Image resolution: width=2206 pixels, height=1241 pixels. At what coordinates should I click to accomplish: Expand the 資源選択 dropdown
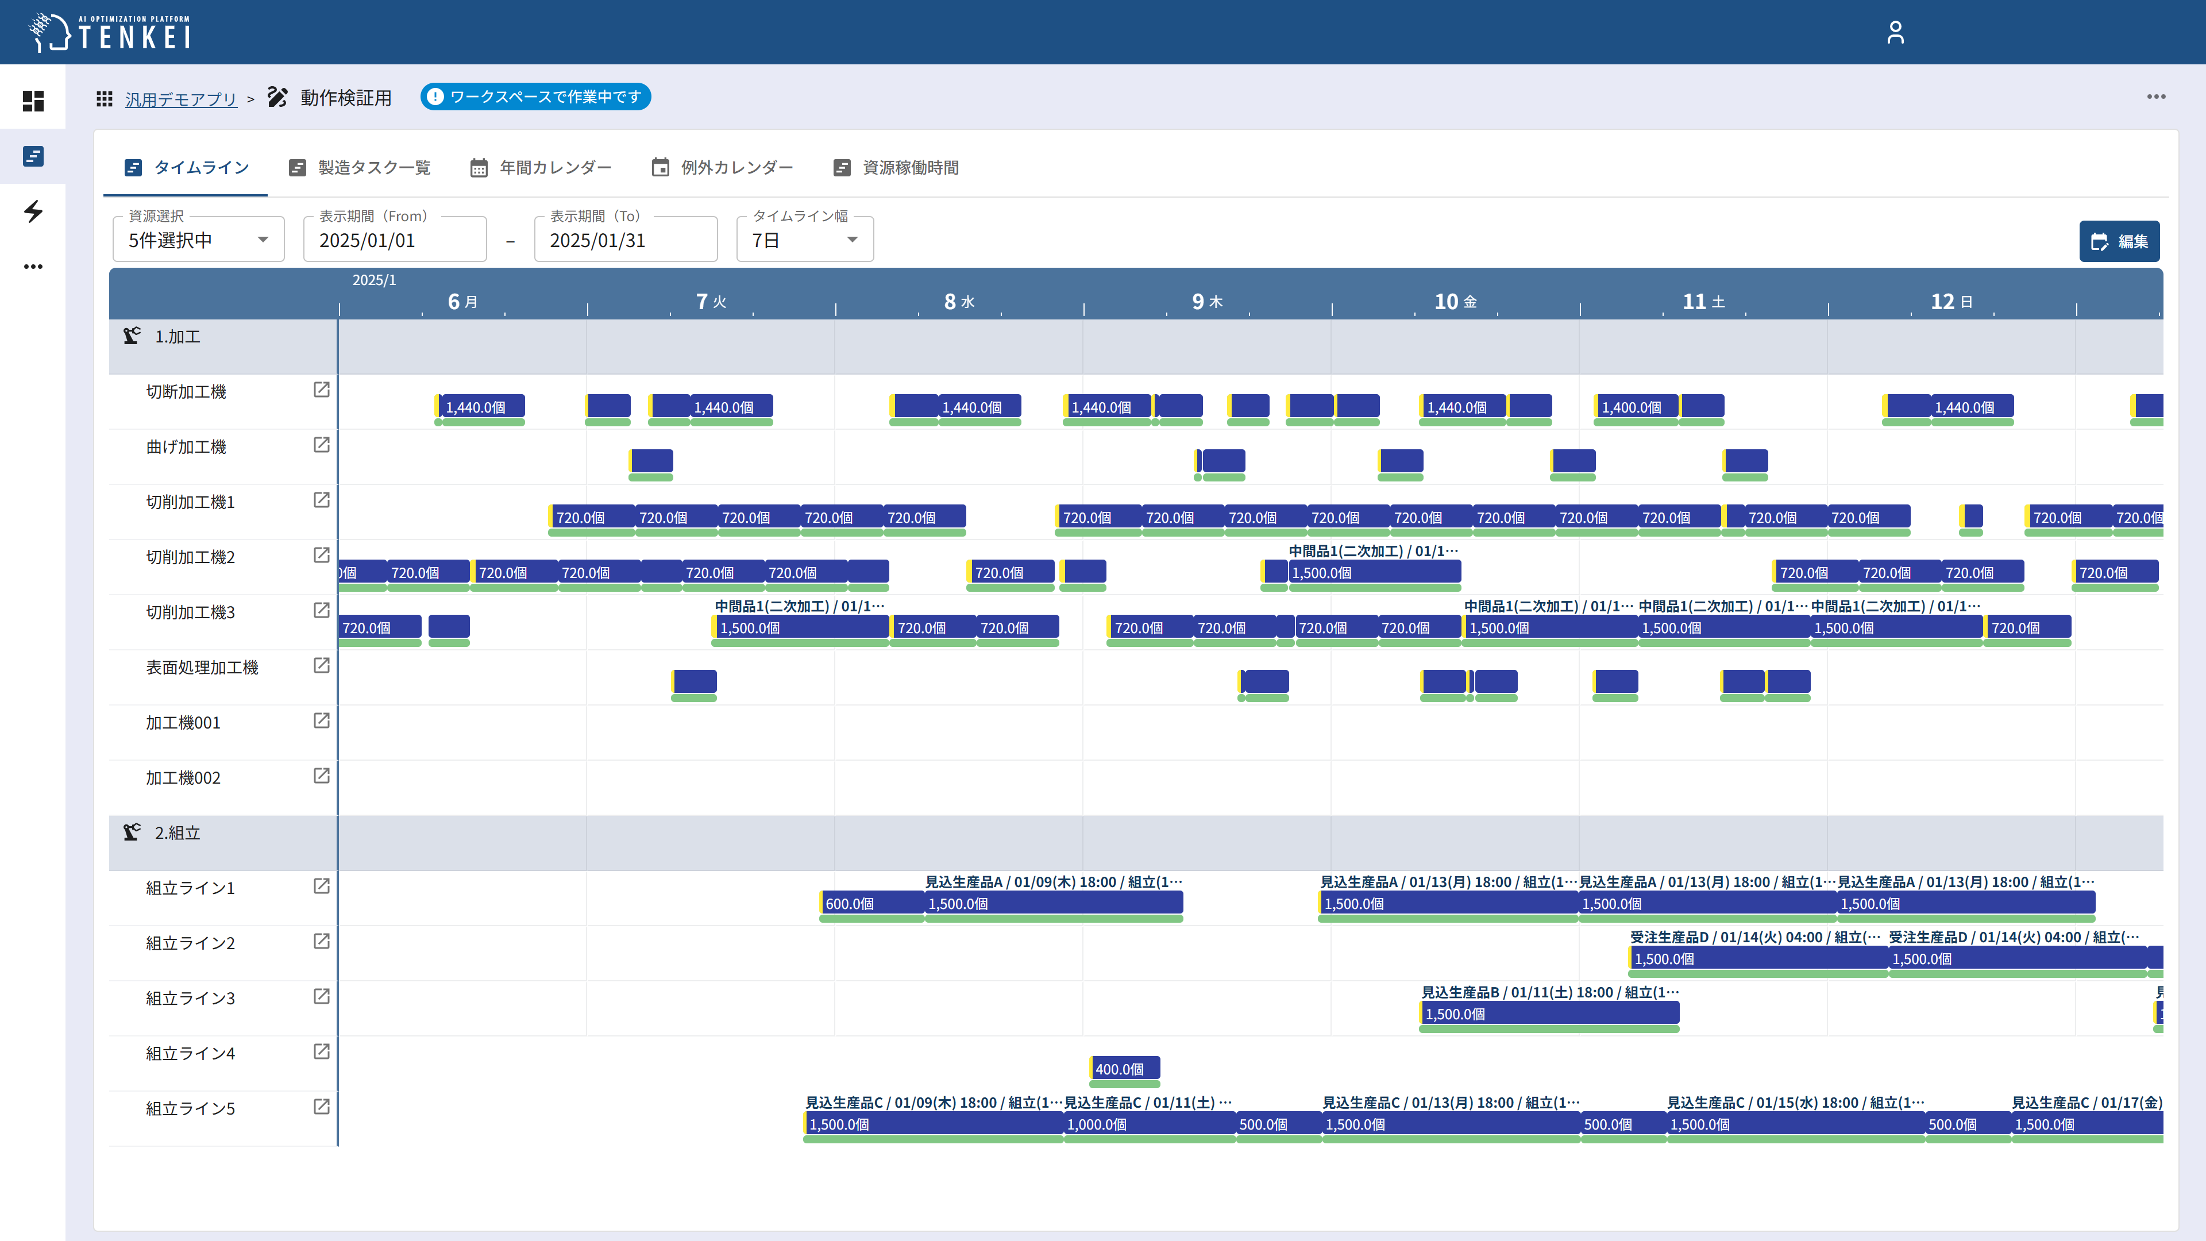coord(198,240)
